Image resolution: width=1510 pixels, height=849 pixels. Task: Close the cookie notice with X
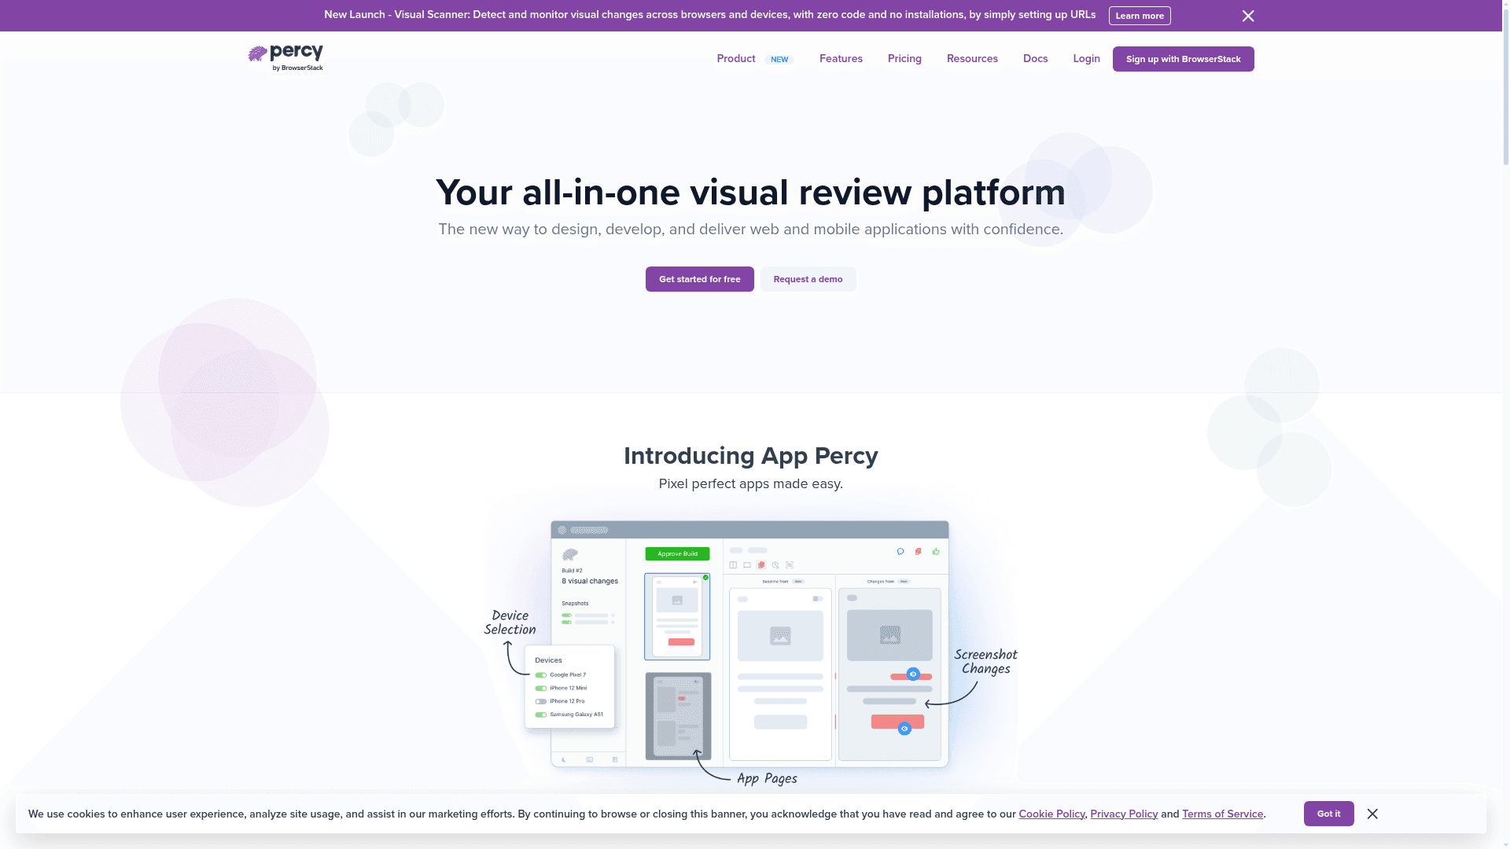[x=1372, y=814]
